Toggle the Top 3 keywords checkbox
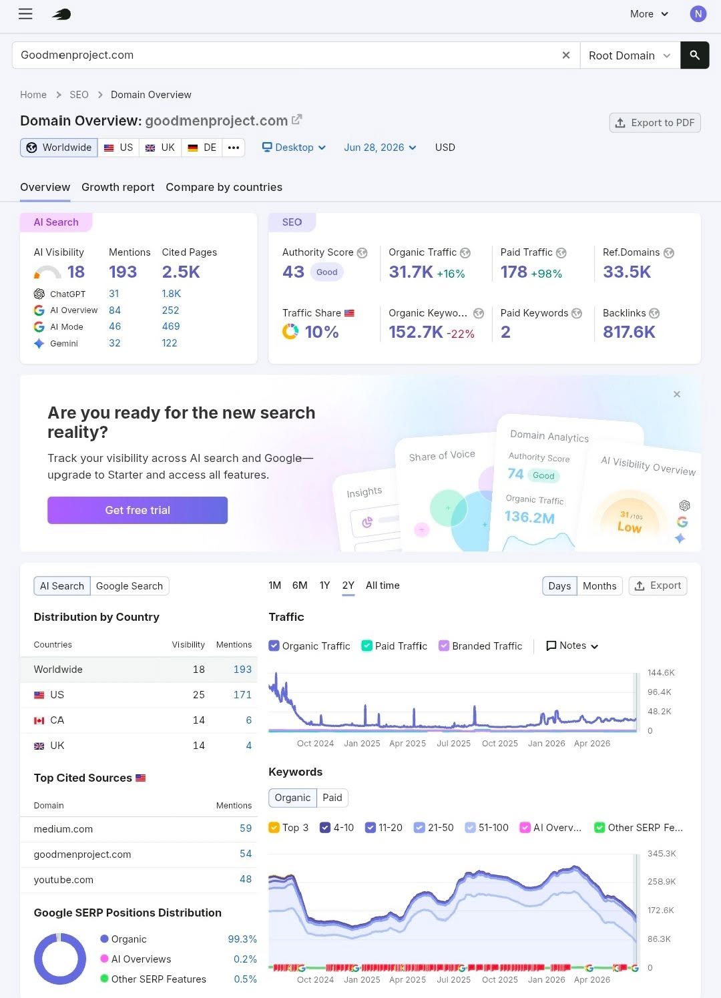Viewport: 721px width, 998px height. [274, 828]
